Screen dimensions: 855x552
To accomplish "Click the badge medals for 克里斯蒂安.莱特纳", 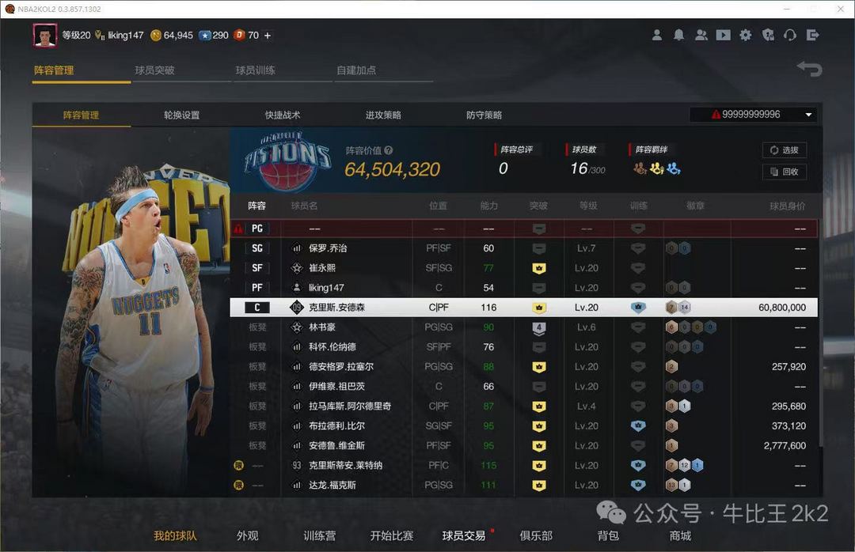I will click(684, 465).
